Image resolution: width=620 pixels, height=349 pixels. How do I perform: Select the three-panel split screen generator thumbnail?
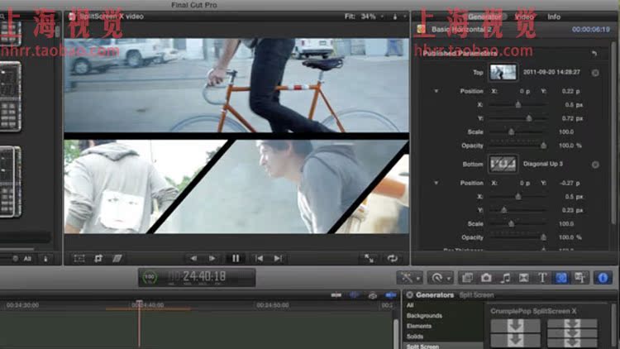tap(572, 333)
